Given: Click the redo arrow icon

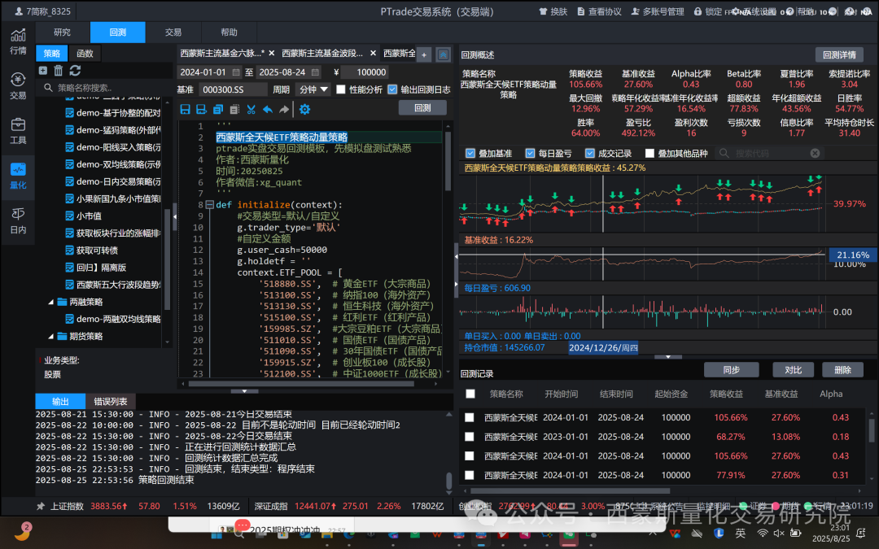Looking at the screenshot, I should click(284, 109).
